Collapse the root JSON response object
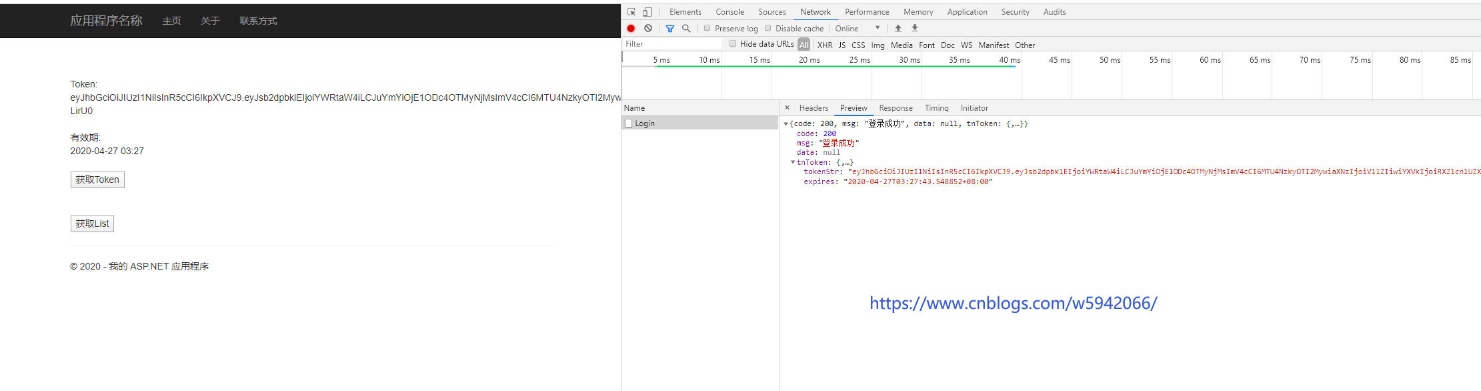Viewport: 1481px width, 391px height. [x=786, y=124]
